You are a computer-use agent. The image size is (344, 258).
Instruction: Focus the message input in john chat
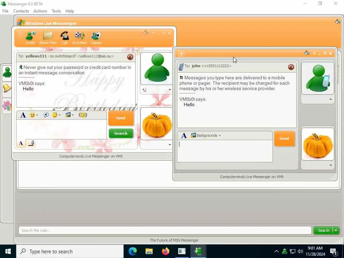(225, 151)
